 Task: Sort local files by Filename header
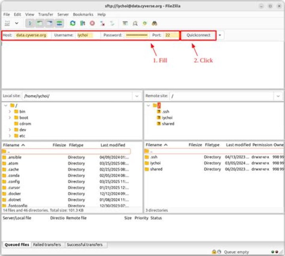[14, 145]
